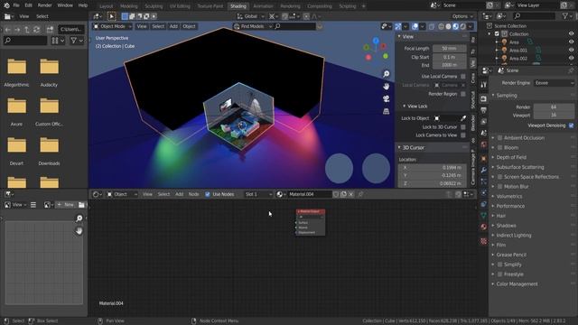Screen dimensions: 578x325
Task: Click the eyedropper next to Lock to Object
Action: pyautogui.click(x=463, y=118)
